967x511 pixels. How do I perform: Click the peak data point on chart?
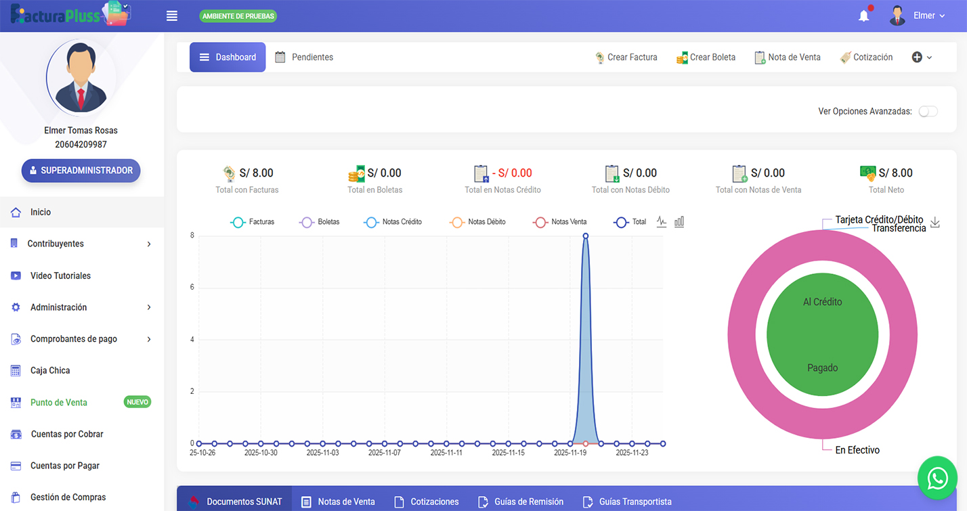click(x=586, y=236)
